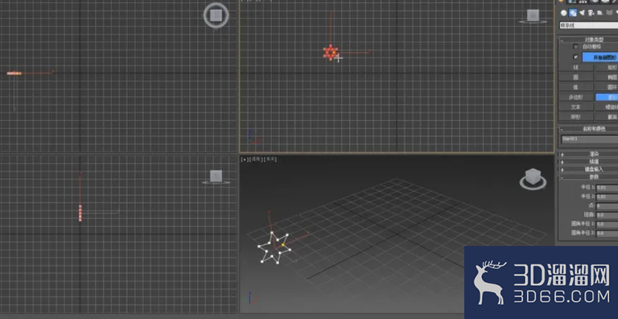
Task: Click the ViewCube in perspective viewport
Action: tap(533, 178)
